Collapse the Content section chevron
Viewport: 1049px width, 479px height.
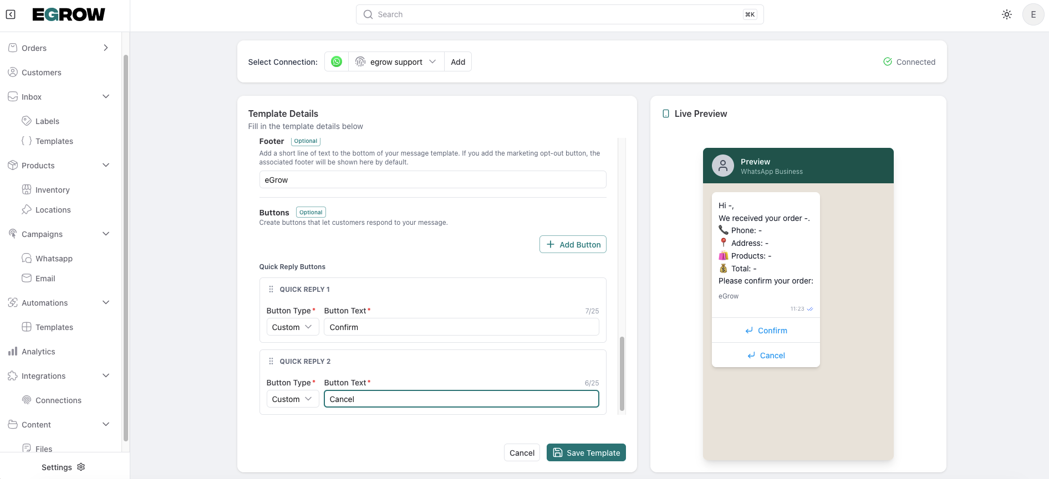click(x=106, y=424)
